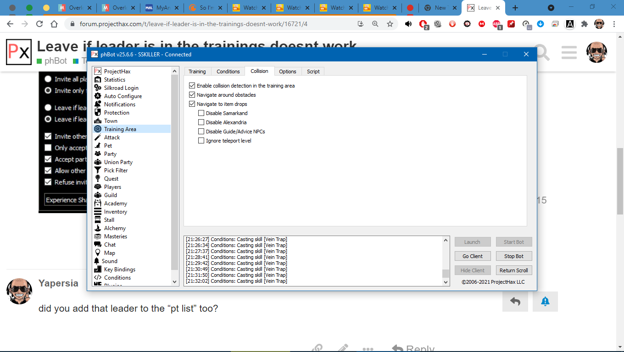This screenshot has height=352, width=624.
Task: Disable collision detection in the training area
Action: pos(192,86)
